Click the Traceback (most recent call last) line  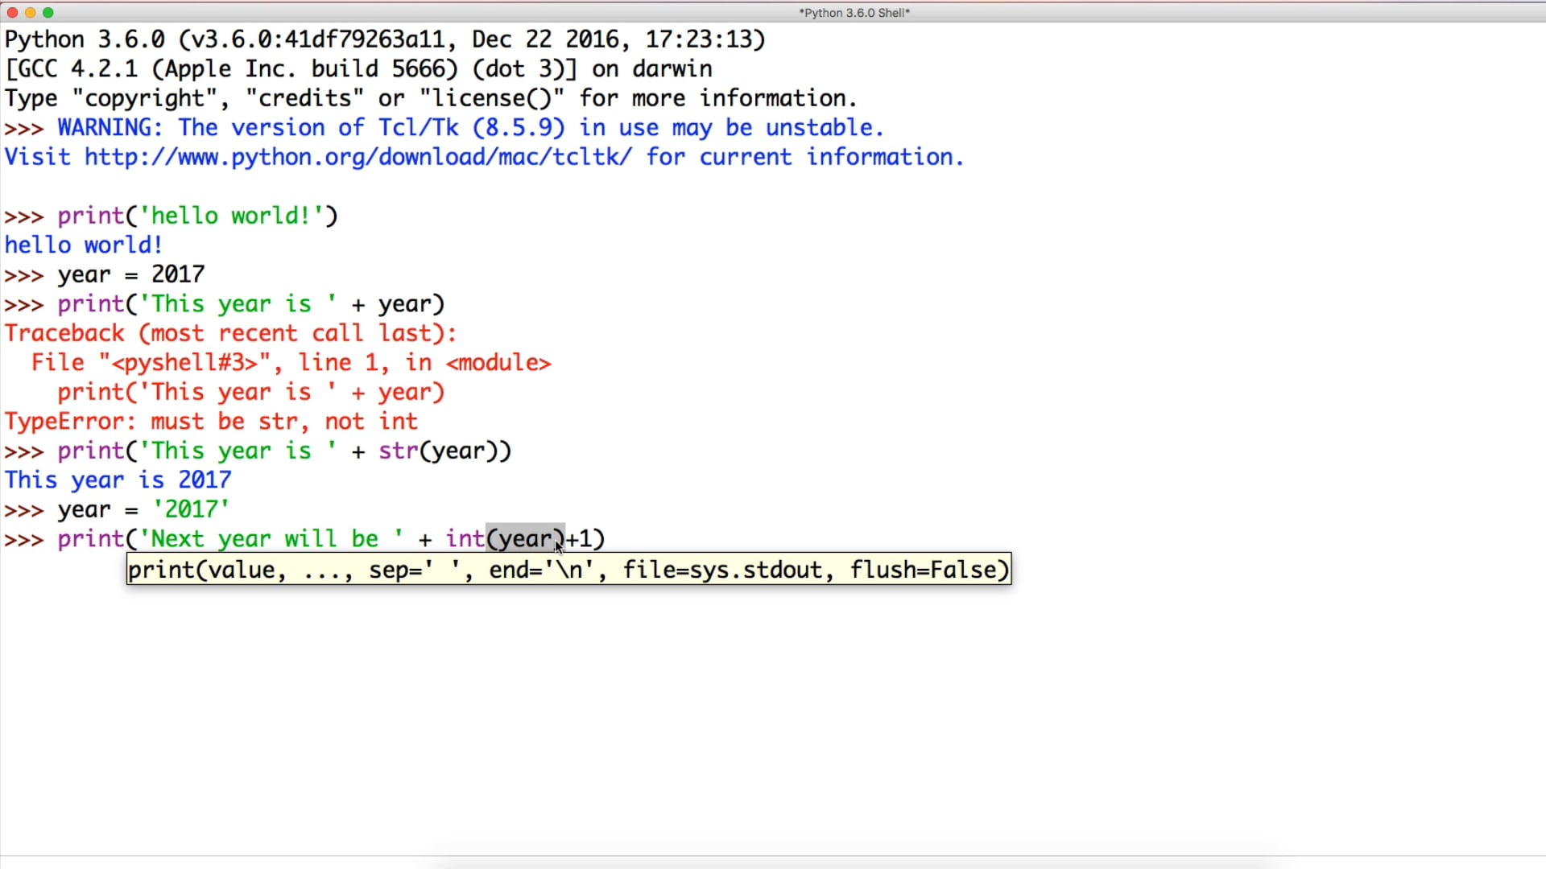(x=230, y=333)
